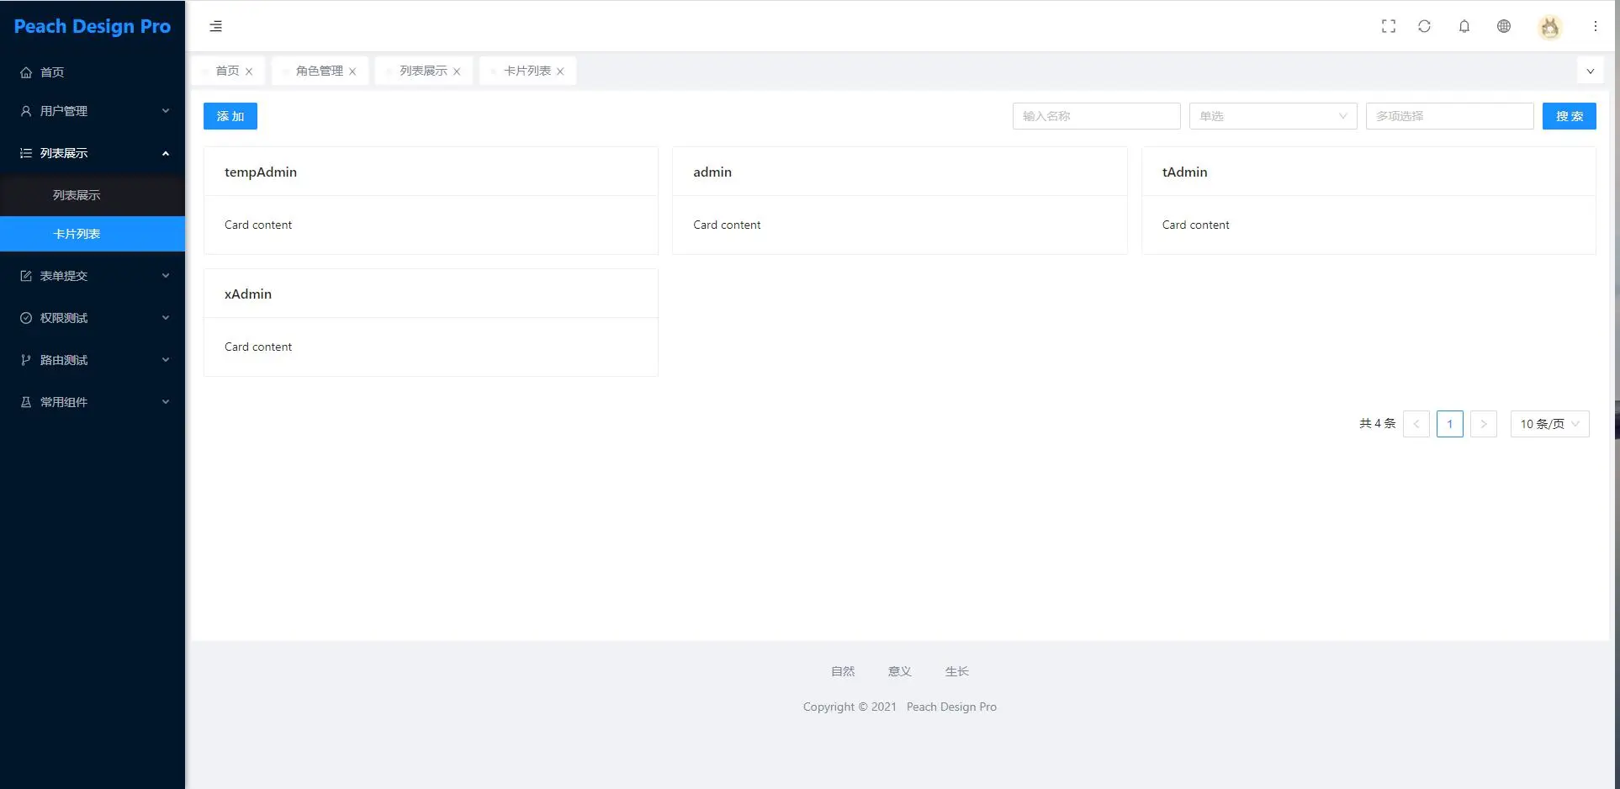1620x789 pixels.
Task: Click the 共 4 条 total count text
Action: click(x=1377, y=424)
